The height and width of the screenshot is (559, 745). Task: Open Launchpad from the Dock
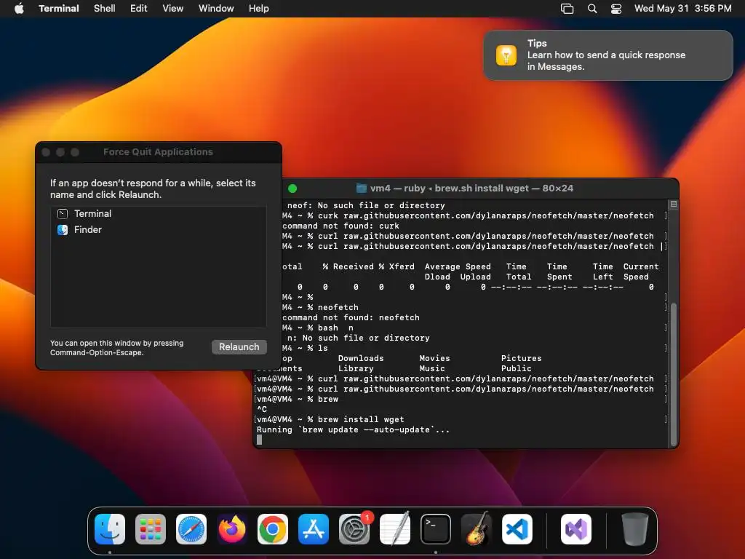tap(151, 529)
